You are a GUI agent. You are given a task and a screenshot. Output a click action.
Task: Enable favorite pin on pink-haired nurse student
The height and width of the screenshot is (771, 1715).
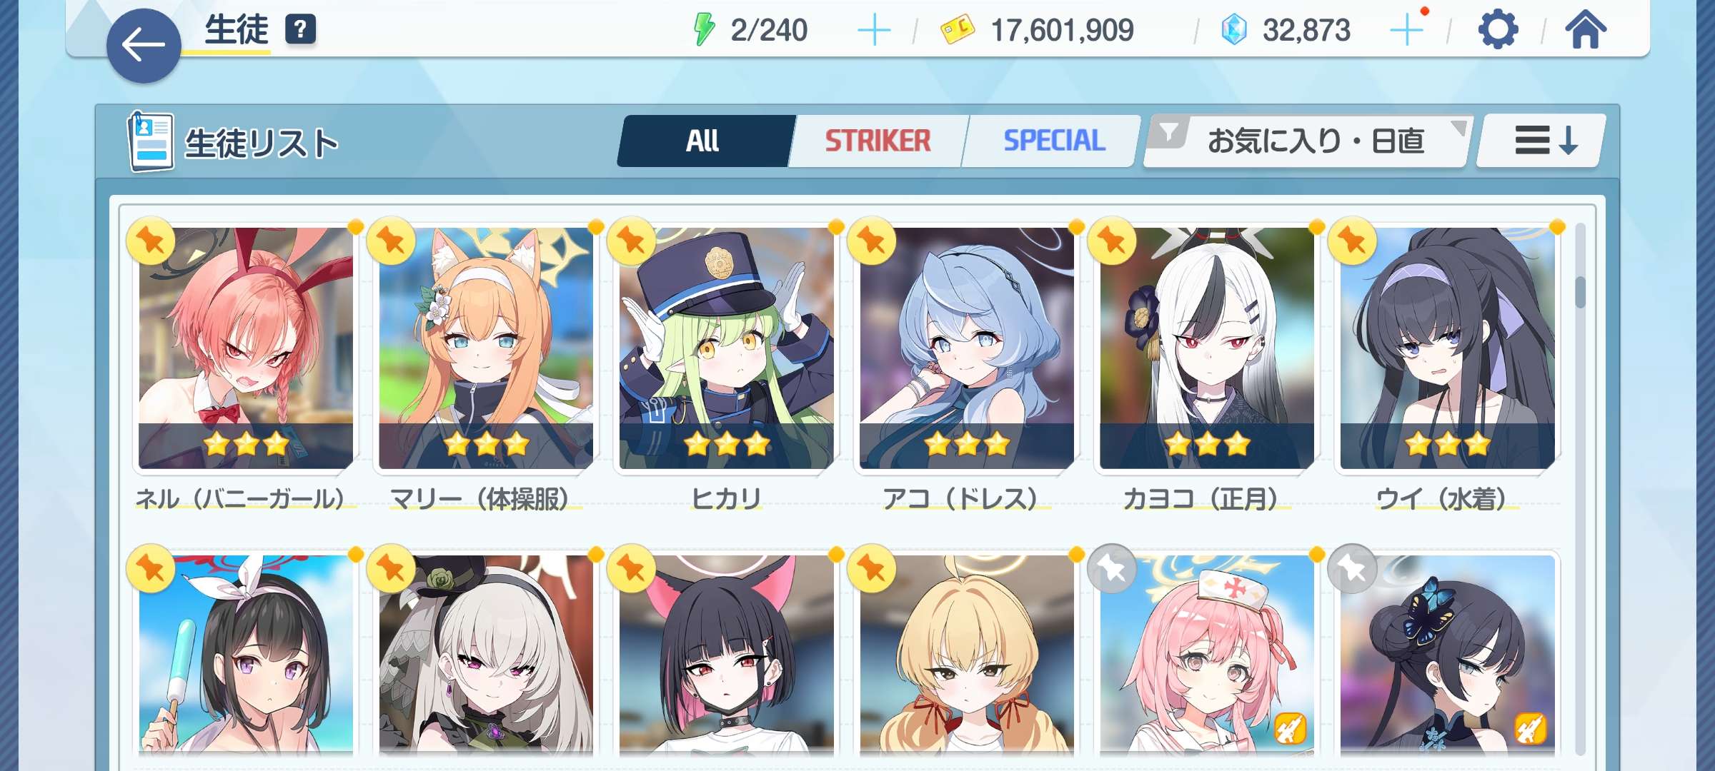click(x=1112, y=568)
